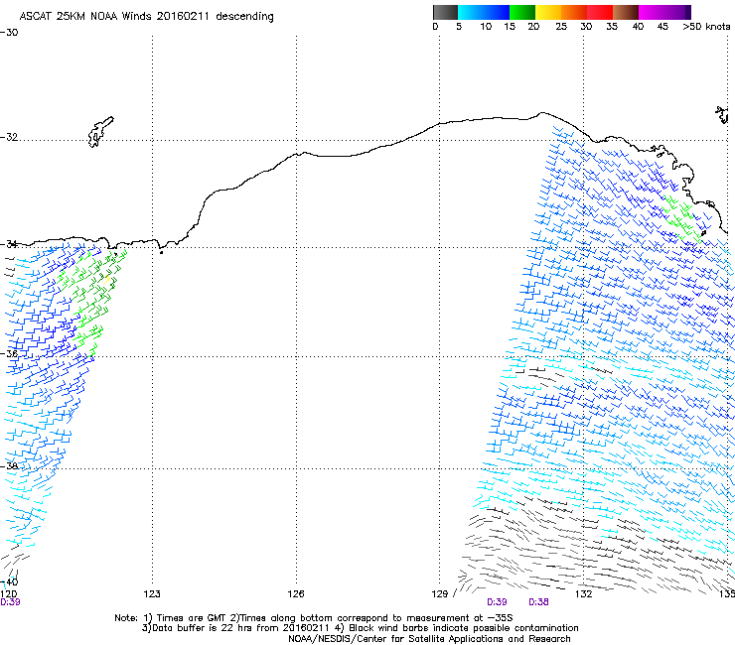The width and height of the screenshot is (735, 645).
Task: Click the "-30" latitude axis label
Action: coord(9,33)
